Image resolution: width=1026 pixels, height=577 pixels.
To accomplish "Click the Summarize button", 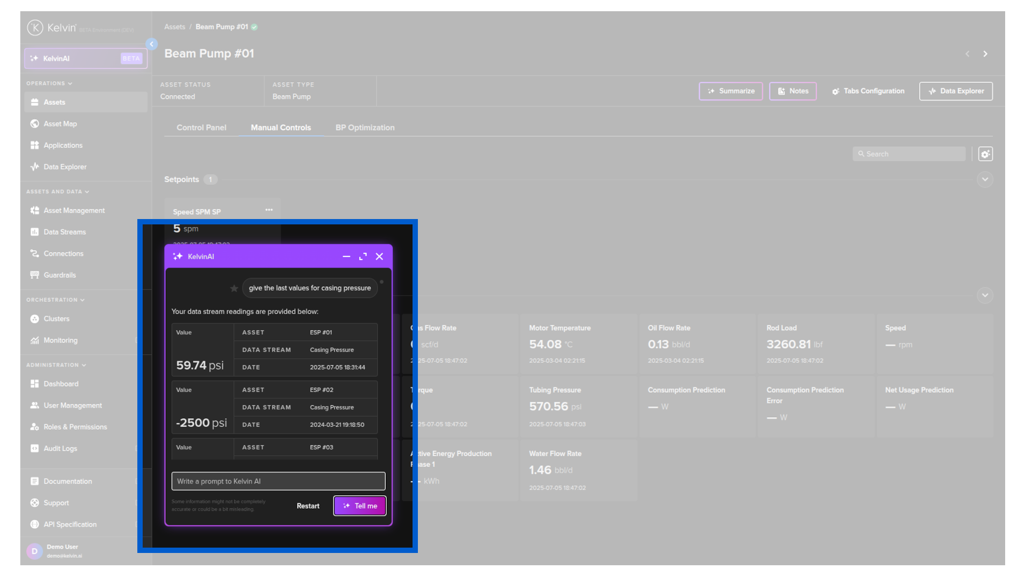I will tap(730, 91).
